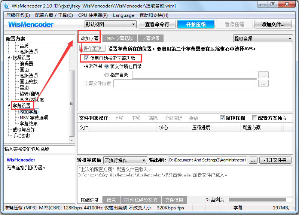Screen dimensions: 299x215
Task: Click the 文件 column header
Action: coord(117,127)
